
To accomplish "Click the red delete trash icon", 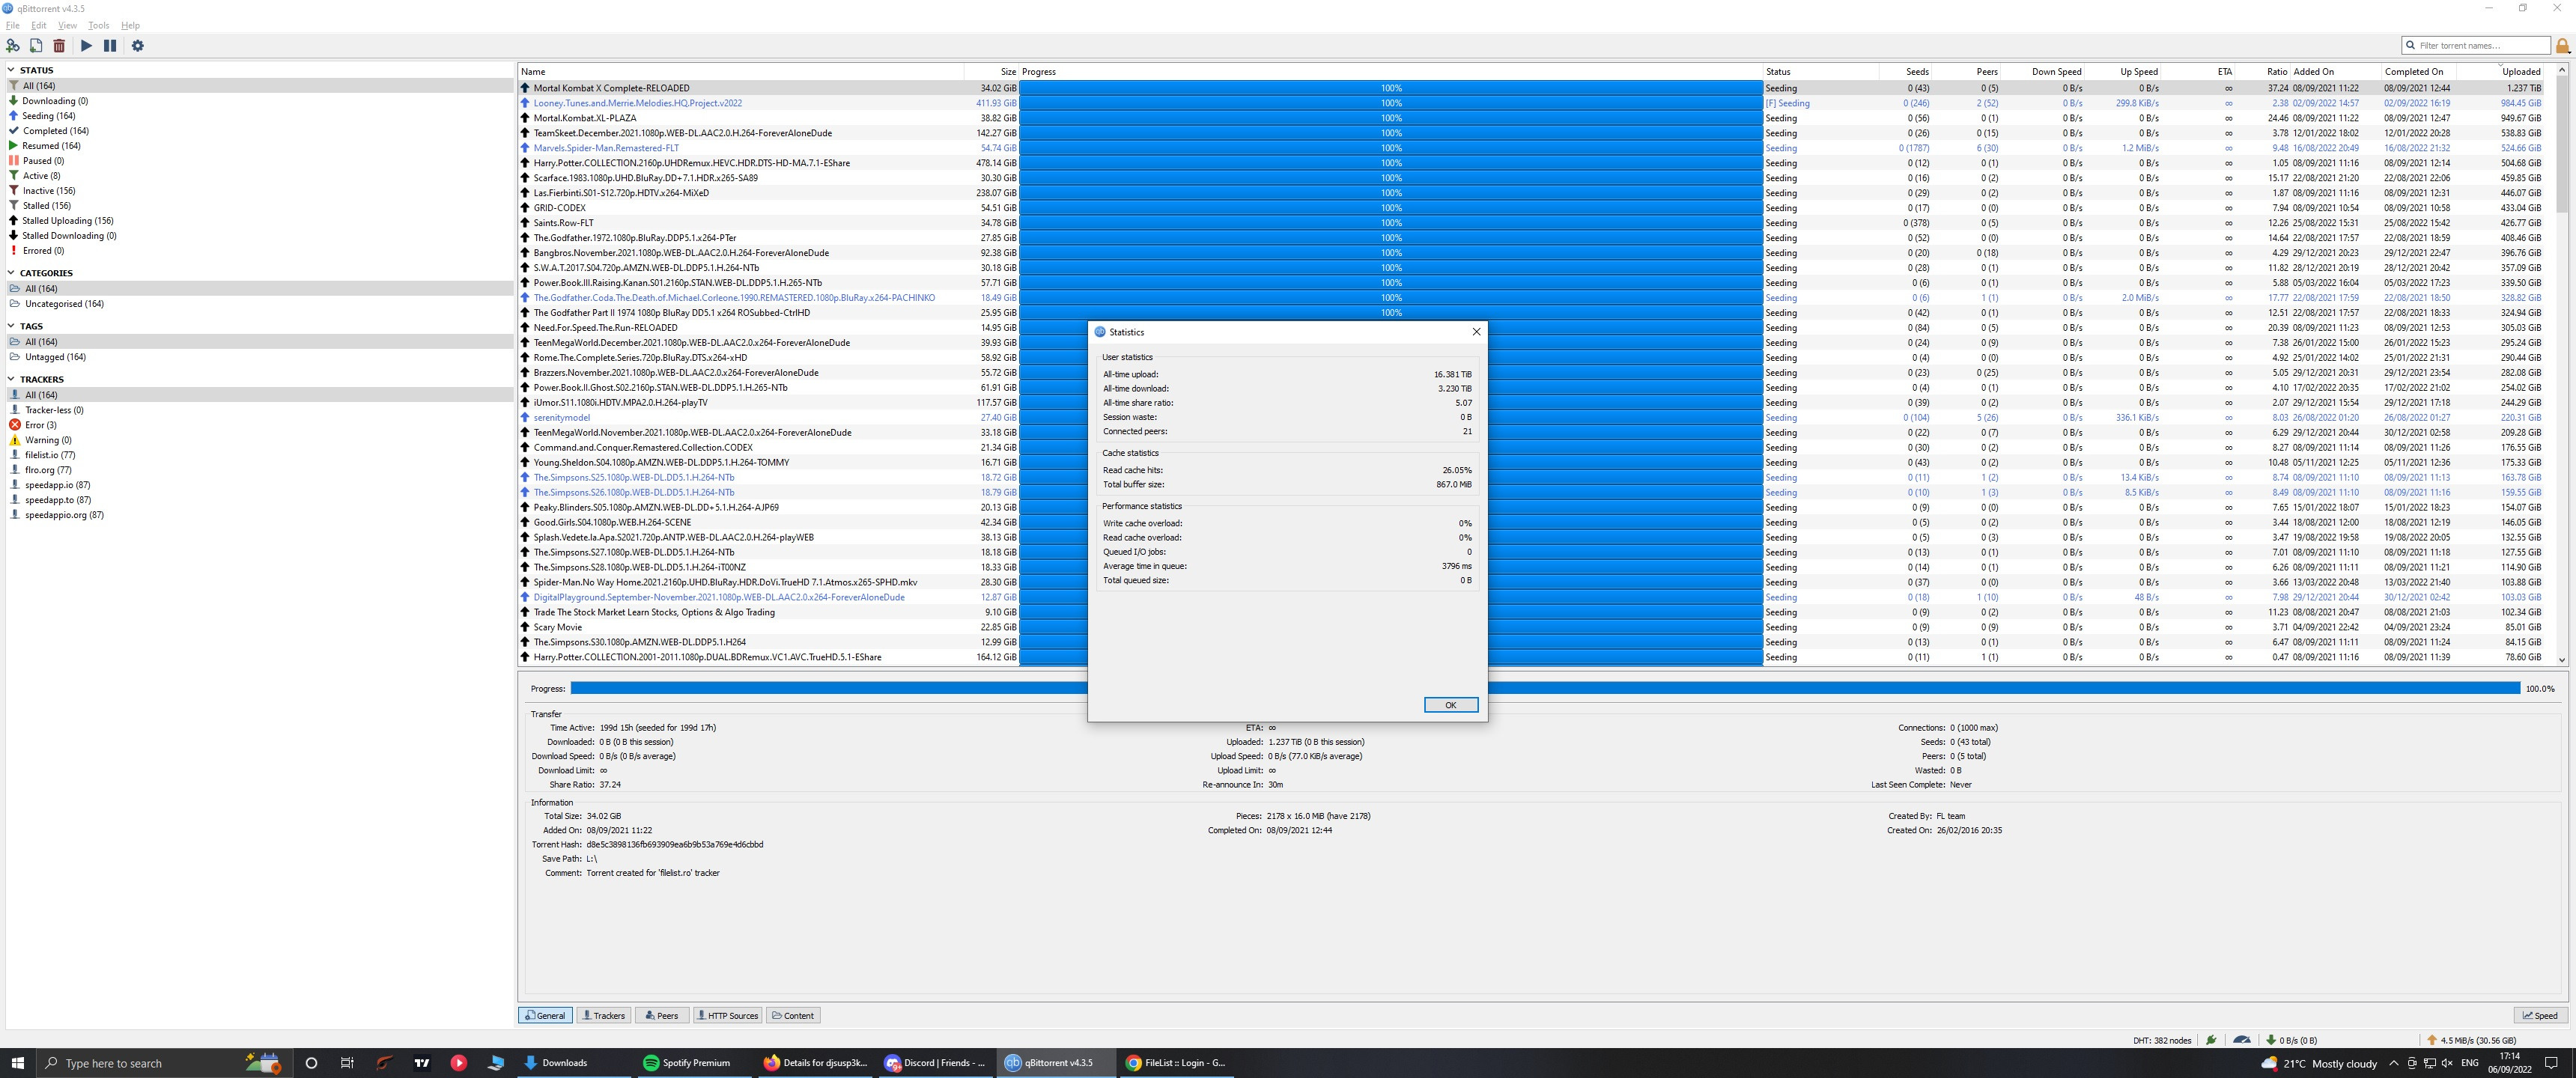I will click(x=59, y=46).
